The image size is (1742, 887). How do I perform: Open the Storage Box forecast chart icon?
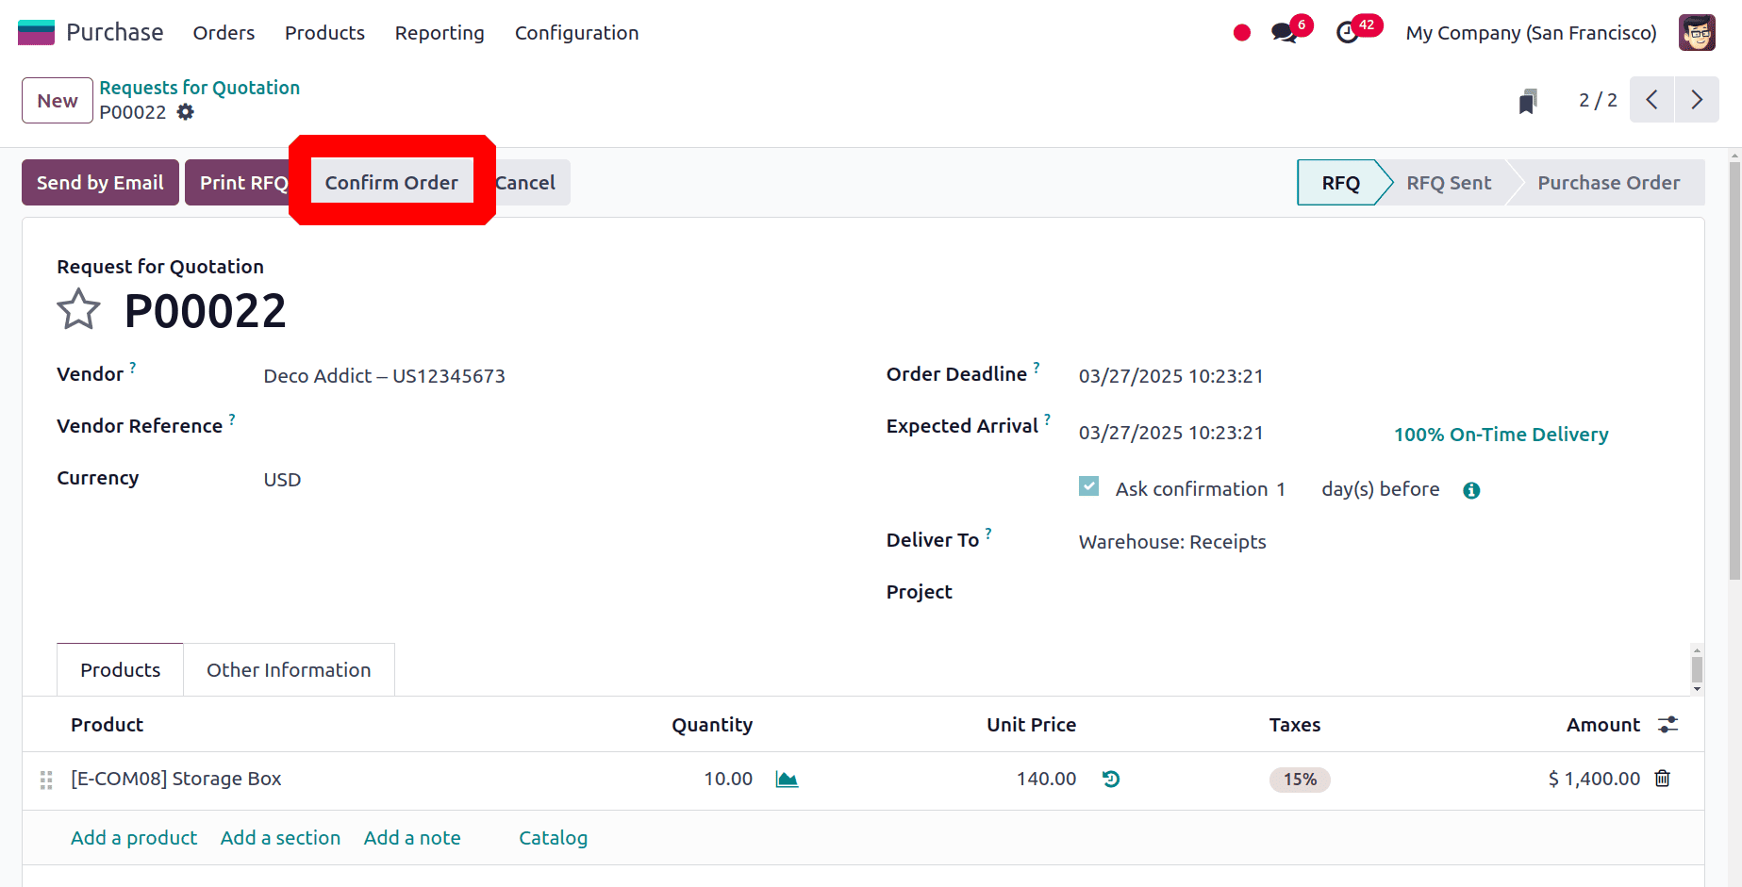pyautogui.click(x=787, y=779)
